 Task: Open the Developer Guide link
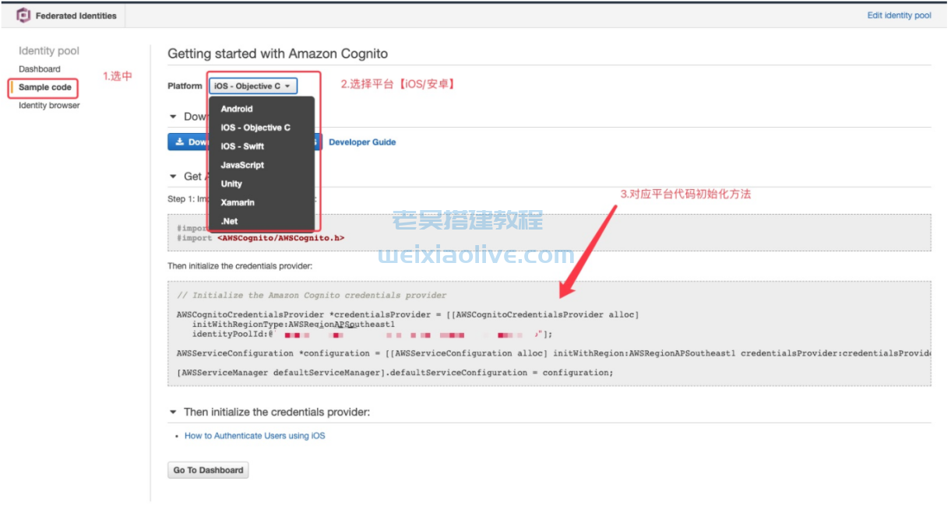click(x=362, y=142)
